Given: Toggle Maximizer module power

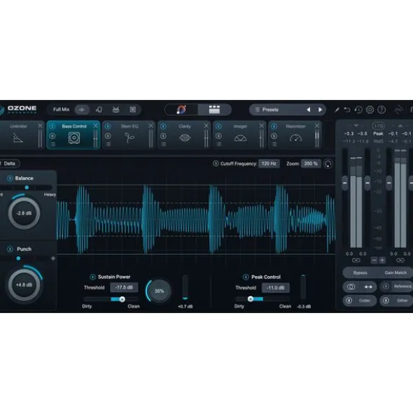Looking at the screenshot, I should pos(274,126).
